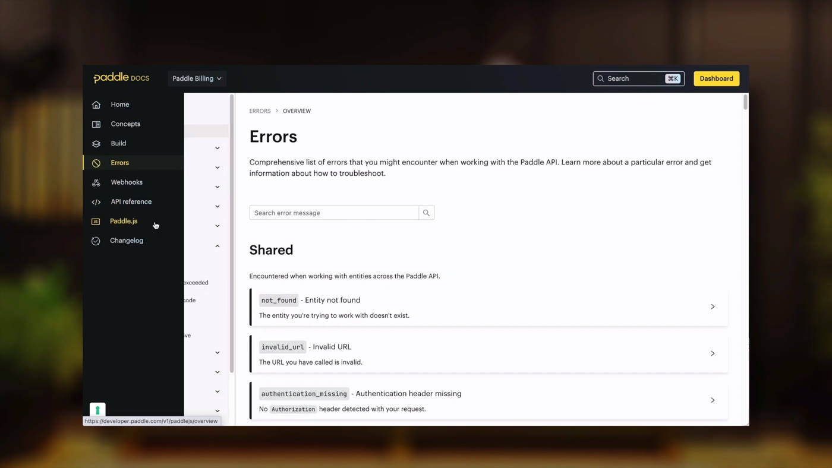Click the main page vertical scrollbar
This screenshot has width=832, height=468.
pos(745,102)
